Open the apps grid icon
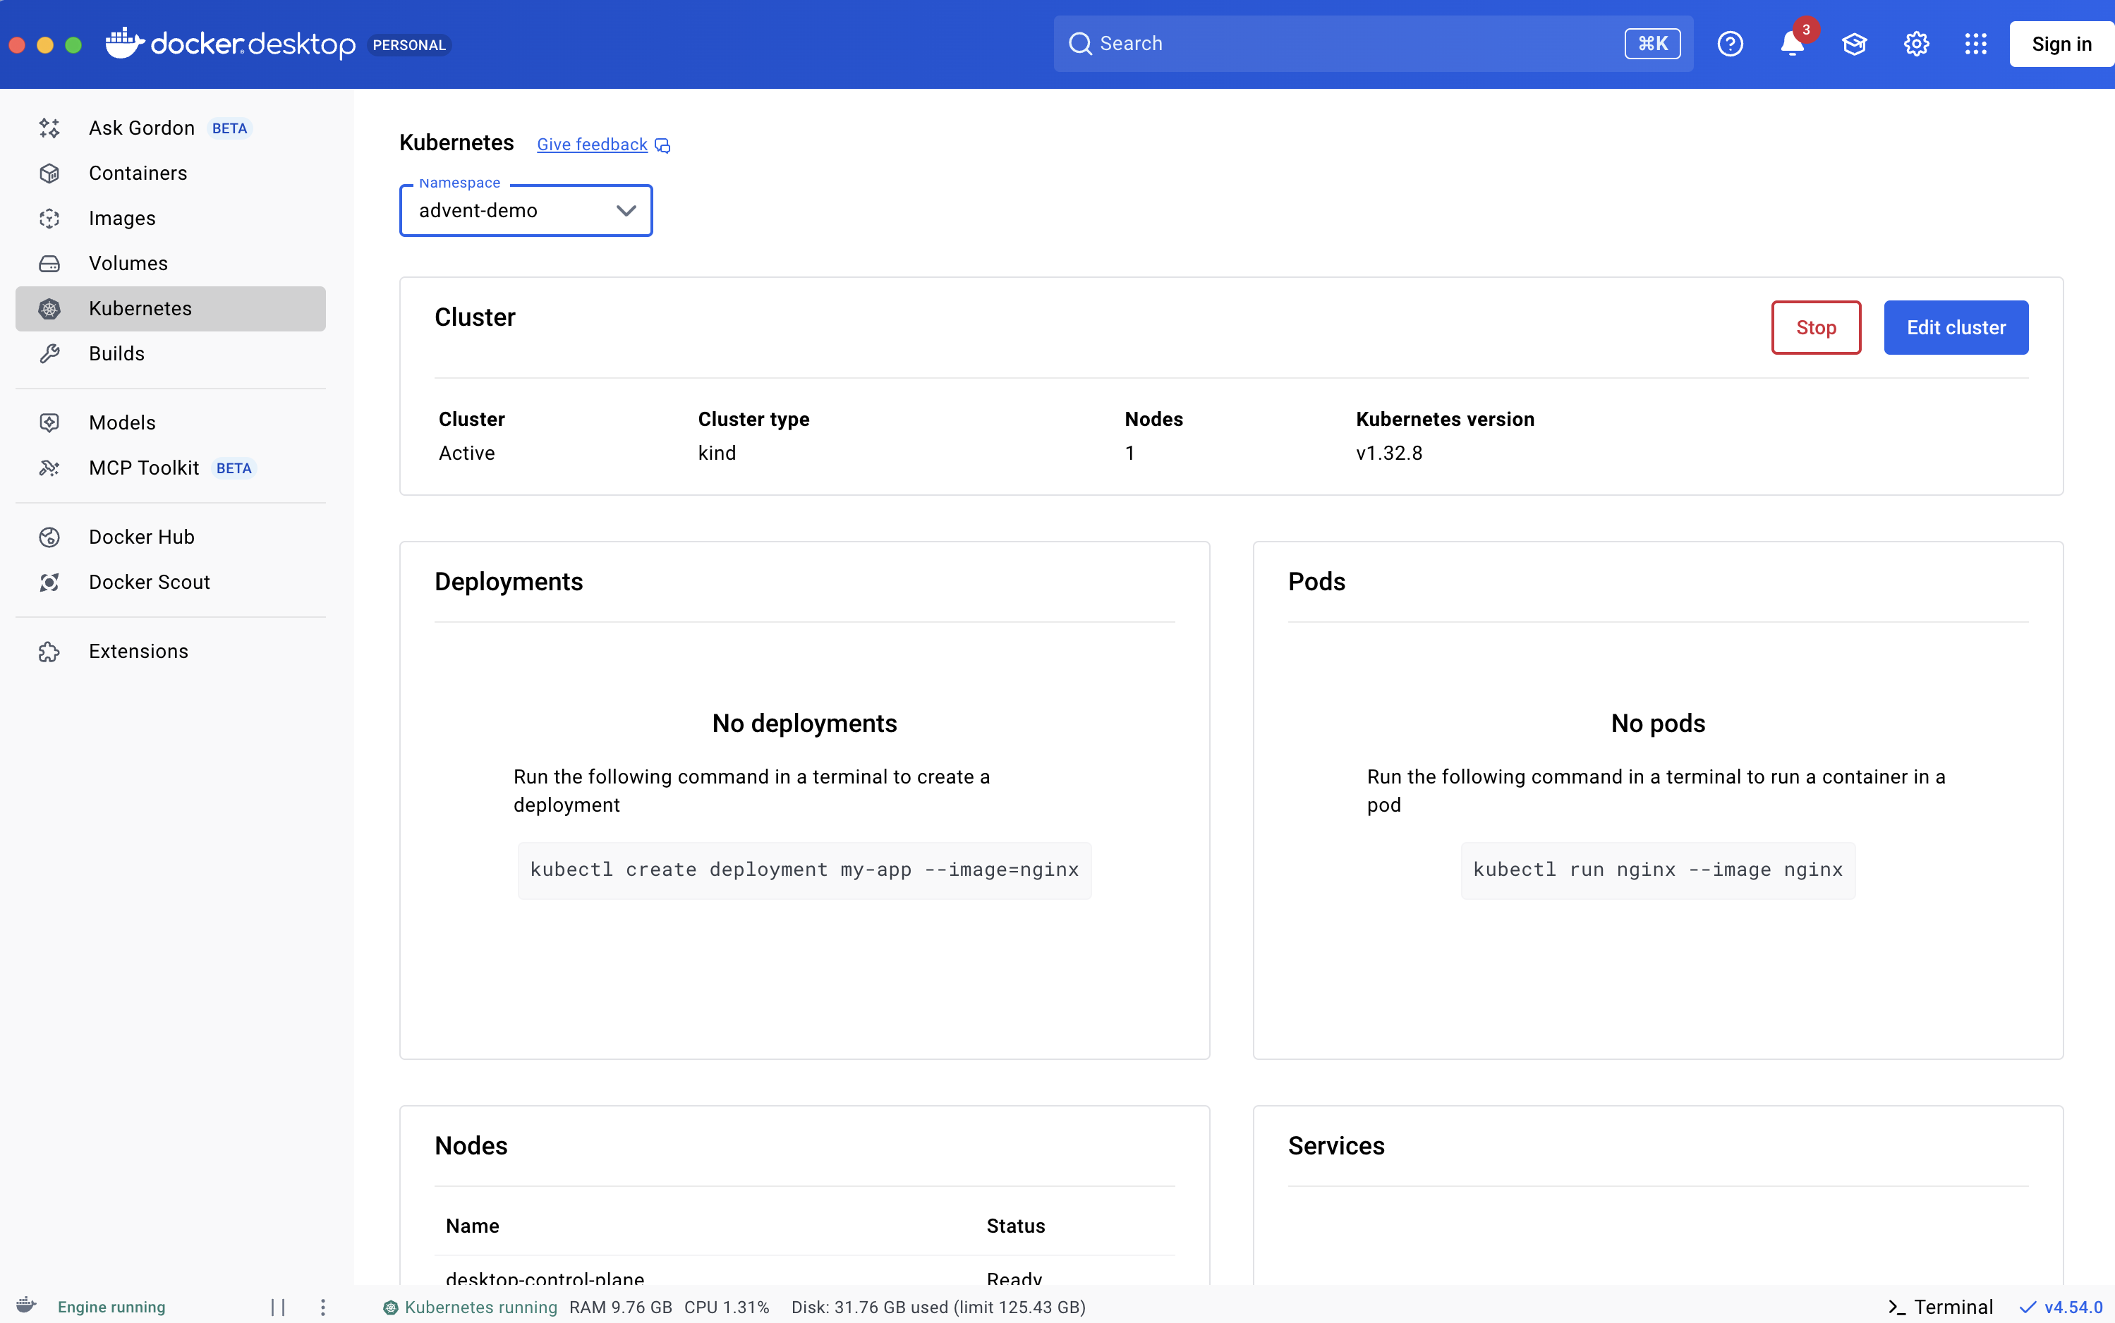Screen dimensions: 2115x1323 (x=1975, y=44)
